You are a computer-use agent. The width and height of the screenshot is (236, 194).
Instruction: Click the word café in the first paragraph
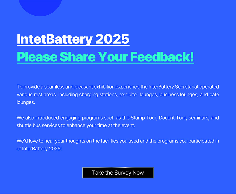214,95
